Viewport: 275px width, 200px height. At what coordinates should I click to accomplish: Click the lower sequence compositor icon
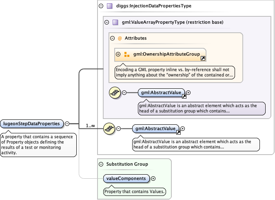click(x=109, y=128)
